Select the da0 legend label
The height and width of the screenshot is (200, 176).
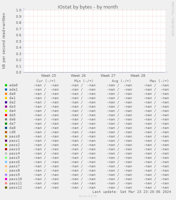point(12,94)
